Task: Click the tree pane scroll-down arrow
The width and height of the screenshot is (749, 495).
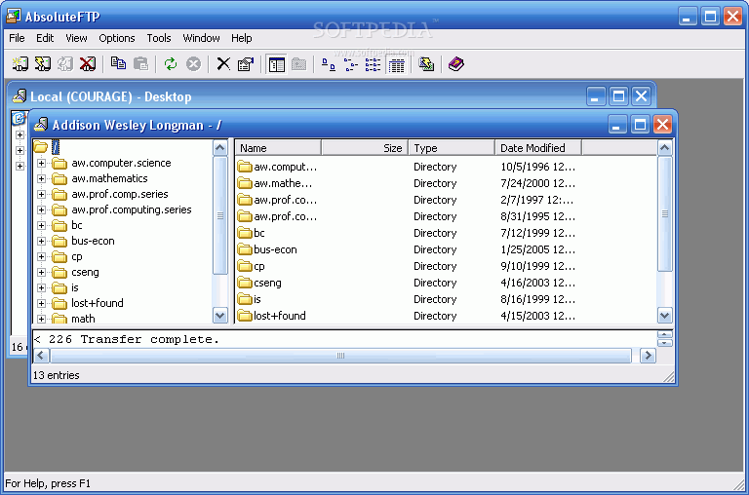Action: click(x=220, y=315)
